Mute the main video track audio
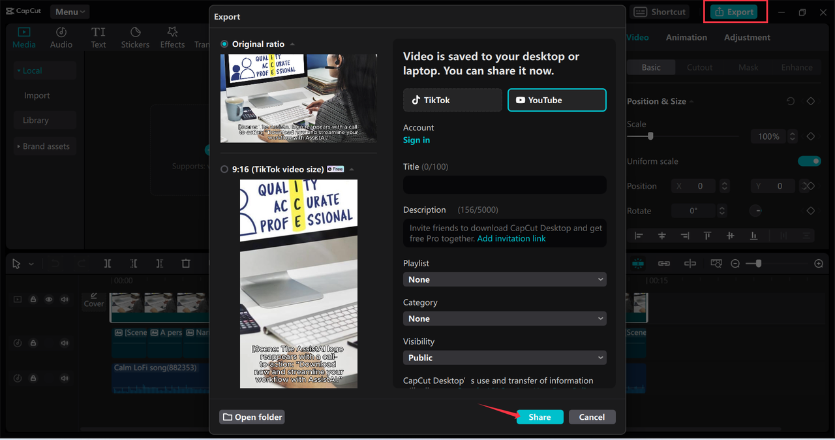Screen dimensions: 835x440 (65, 299)
